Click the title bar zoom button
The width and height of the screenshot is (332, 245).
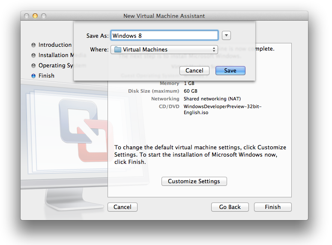click(44, 16)
